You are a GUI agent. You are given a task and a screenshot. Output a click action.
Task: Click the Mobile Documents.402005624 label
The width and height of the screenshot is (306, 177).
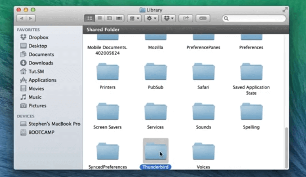click(108, 50)
